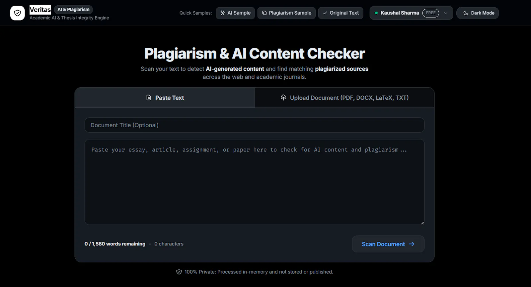This screenshot has height=287, width=531.
Task: Click the Veritas brand name
Action: pos(40,10)
